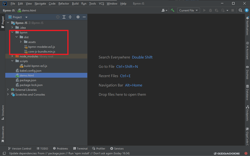This screenshot has height=156, width=250.
Task: Expand External Libraries node
Action: coord(8,90)
